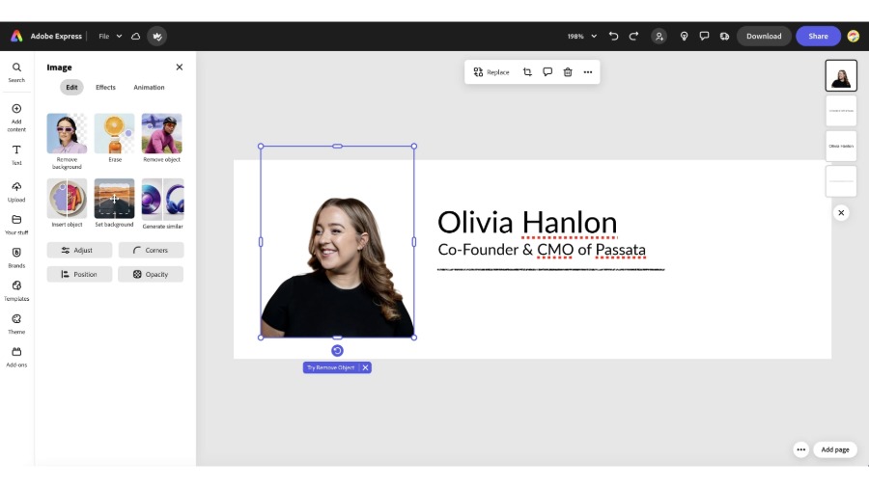
Task: Click the cloud sync status icon
Action: tap(136, 36)
